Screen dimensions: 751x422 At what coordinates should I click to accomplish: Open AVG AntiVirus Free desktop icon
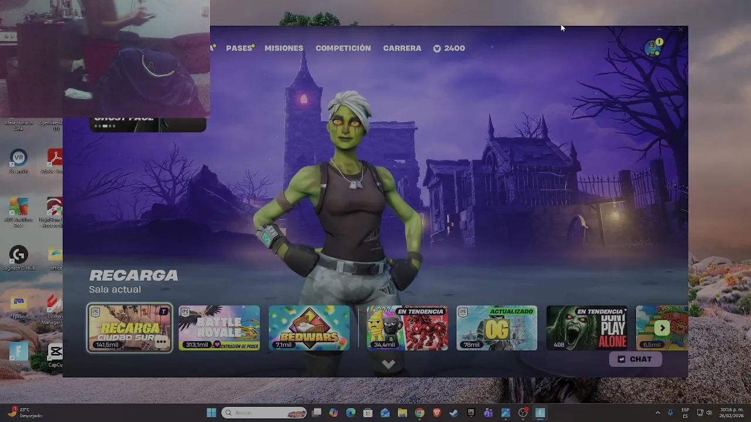[18, 212]
